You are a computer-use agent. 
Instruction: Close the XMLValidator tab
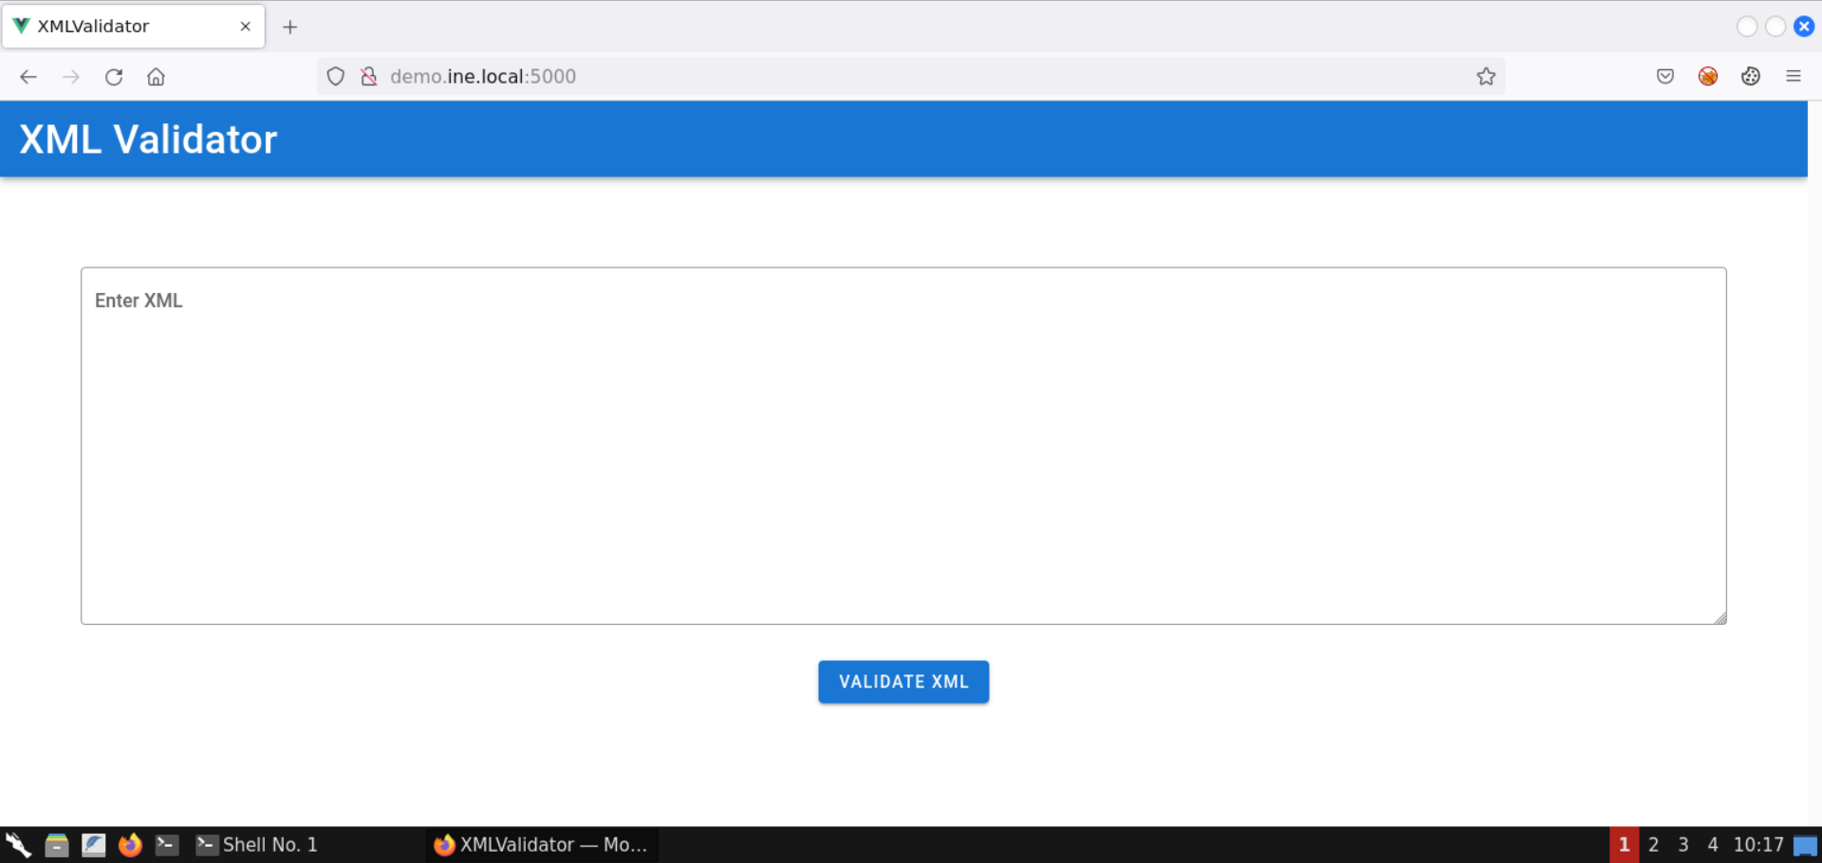246,27
